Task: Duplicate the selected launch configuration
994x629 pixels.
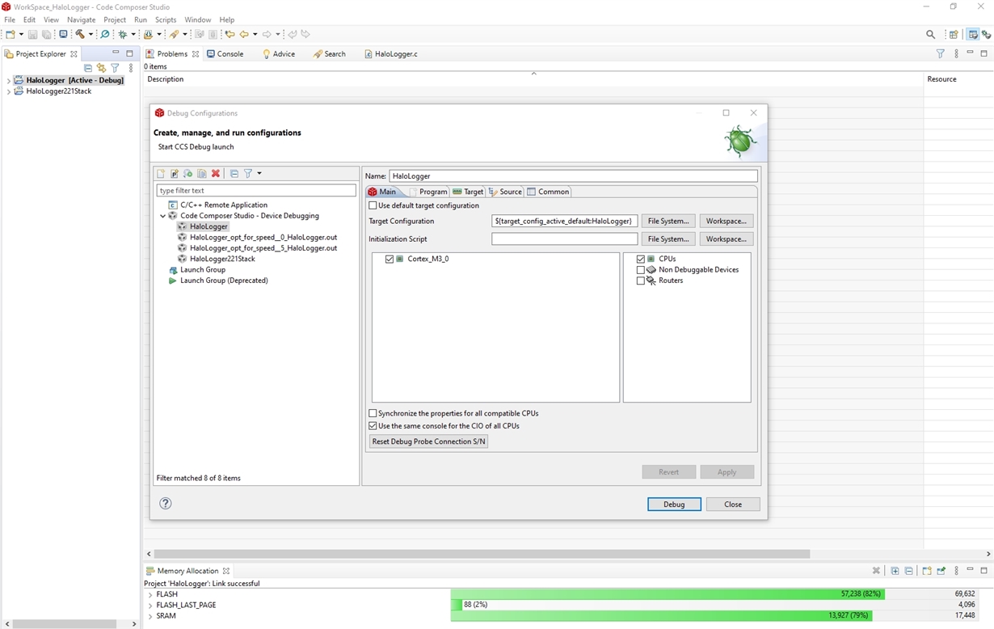Action: [202, 174]
